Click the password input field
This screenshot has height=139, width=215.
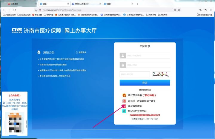tap(148, 65)
